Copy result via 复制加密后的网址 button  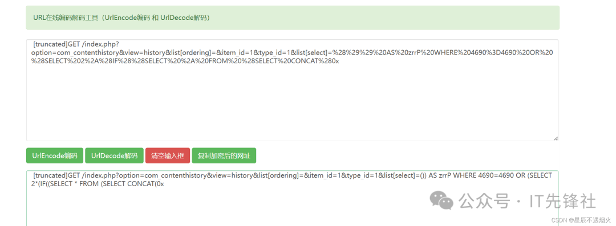[x=224, y=155]
